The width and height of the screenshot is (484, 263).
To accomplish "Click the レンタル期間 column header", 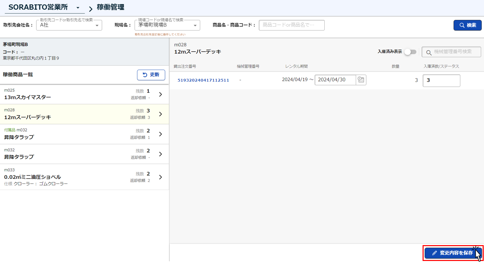I will pyautogui.click(x=296, y=66).
